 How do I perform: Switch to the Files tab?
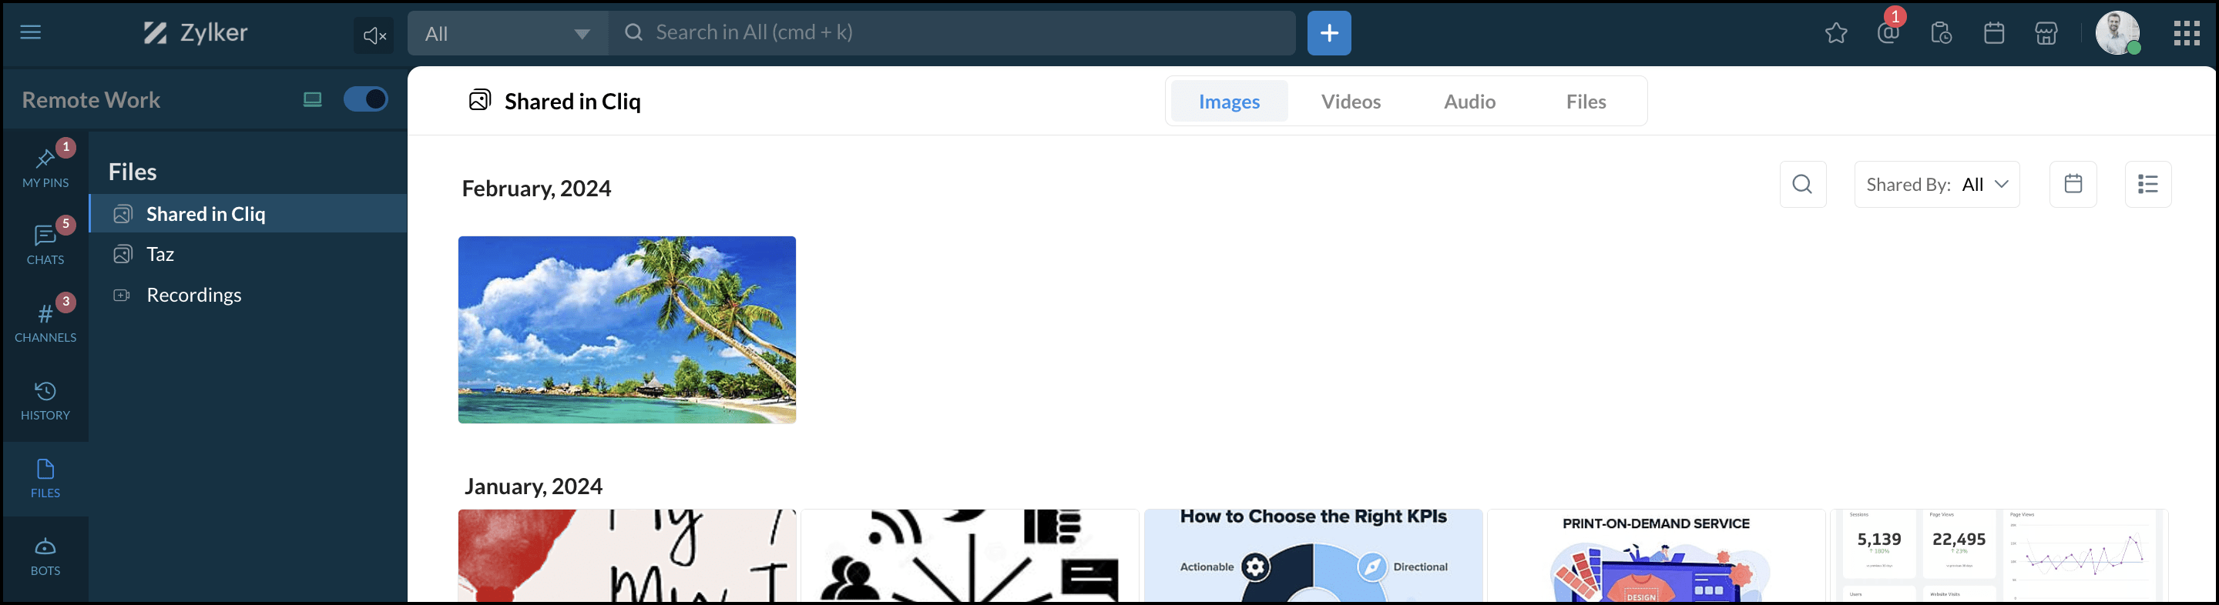click(1586, 102)
